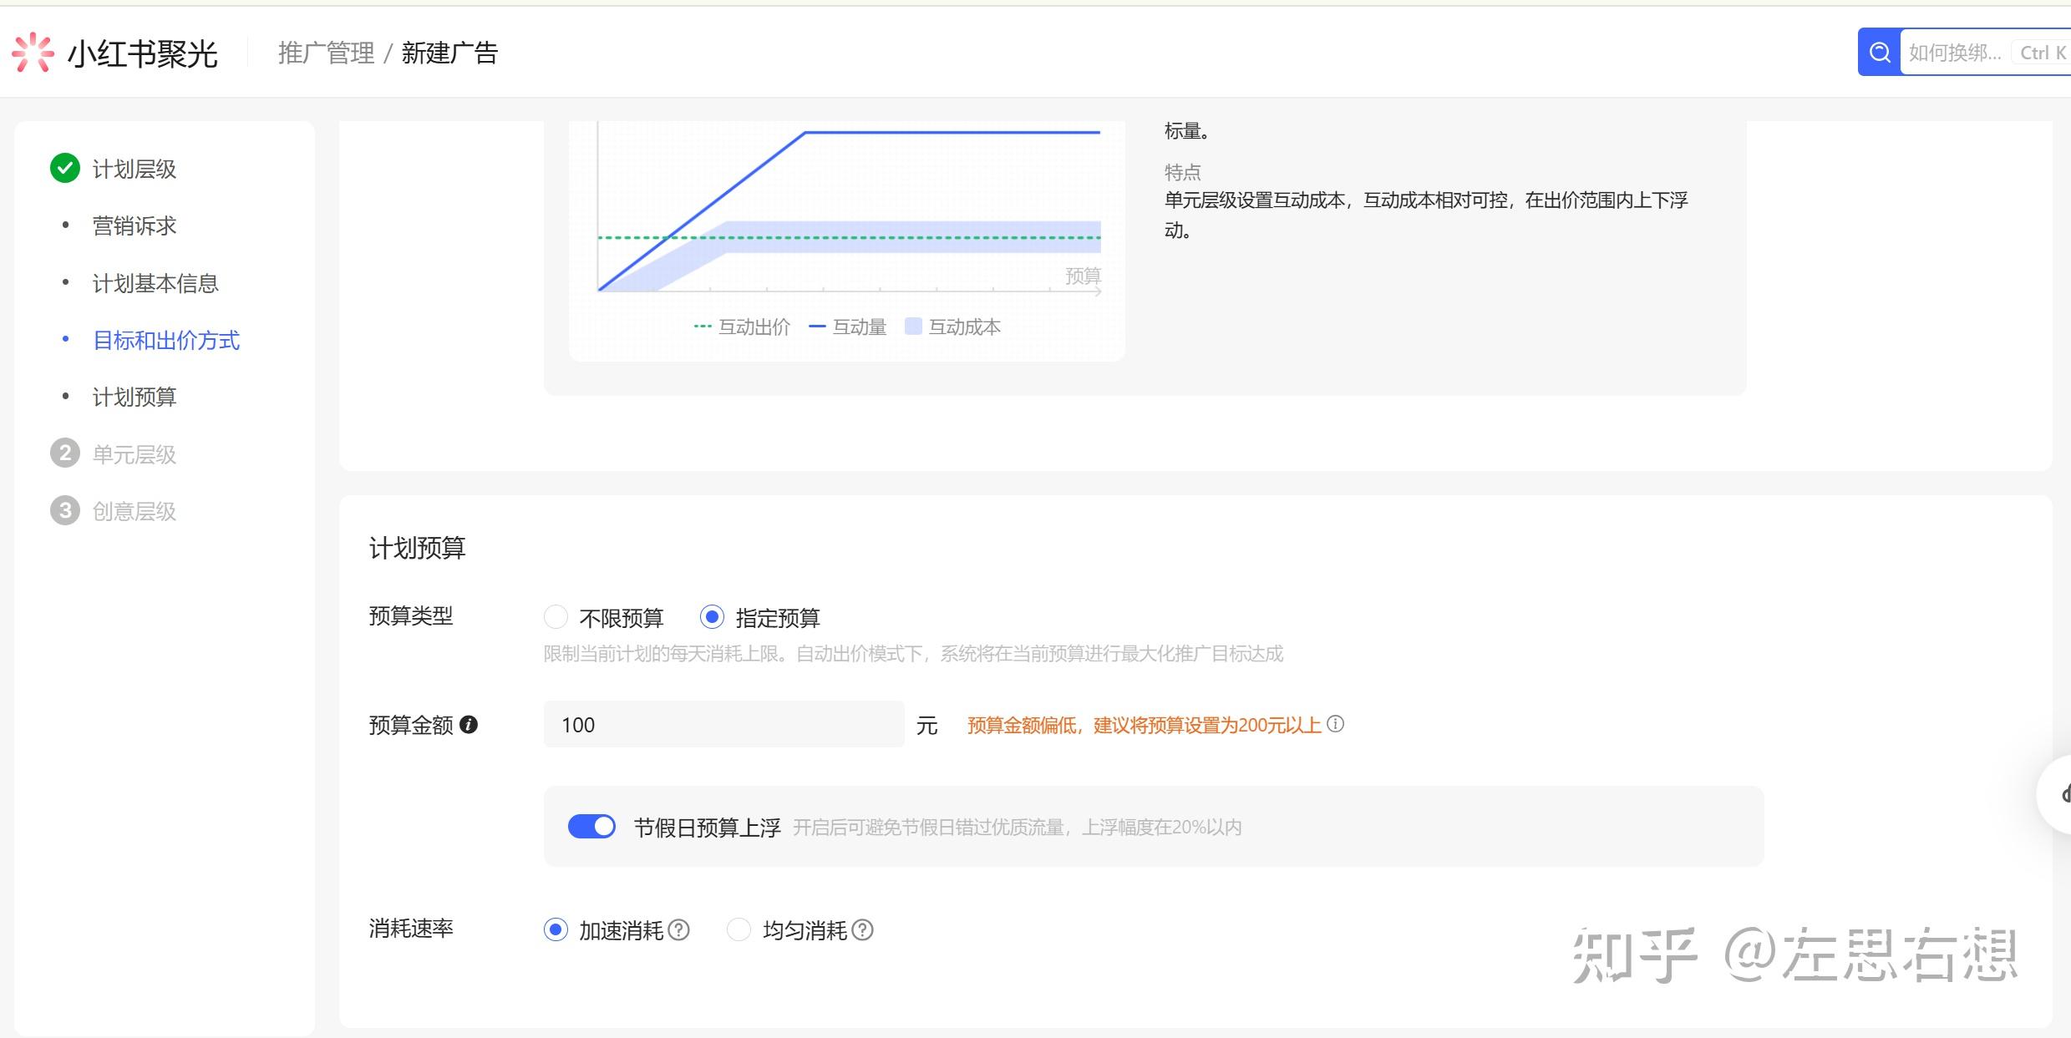
Task: Click the 互动出价 chart legend item
Action: click(742, 327)
